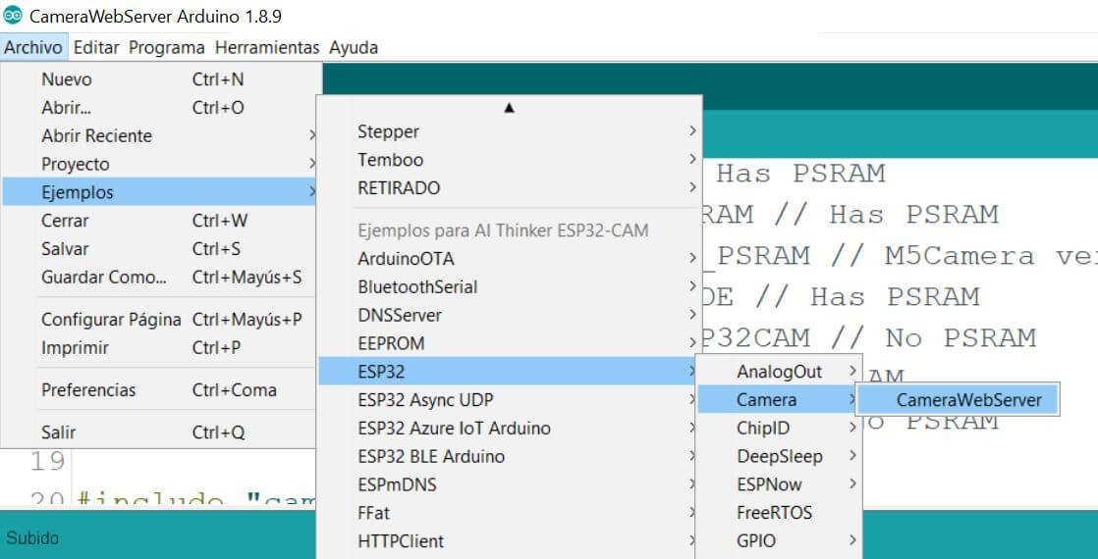Image resolution: width=1098 pixels, height=559 pixels.
Task: Expand the DeepSleep submenu
Action: pyautogui.click(x=779, y=456)
